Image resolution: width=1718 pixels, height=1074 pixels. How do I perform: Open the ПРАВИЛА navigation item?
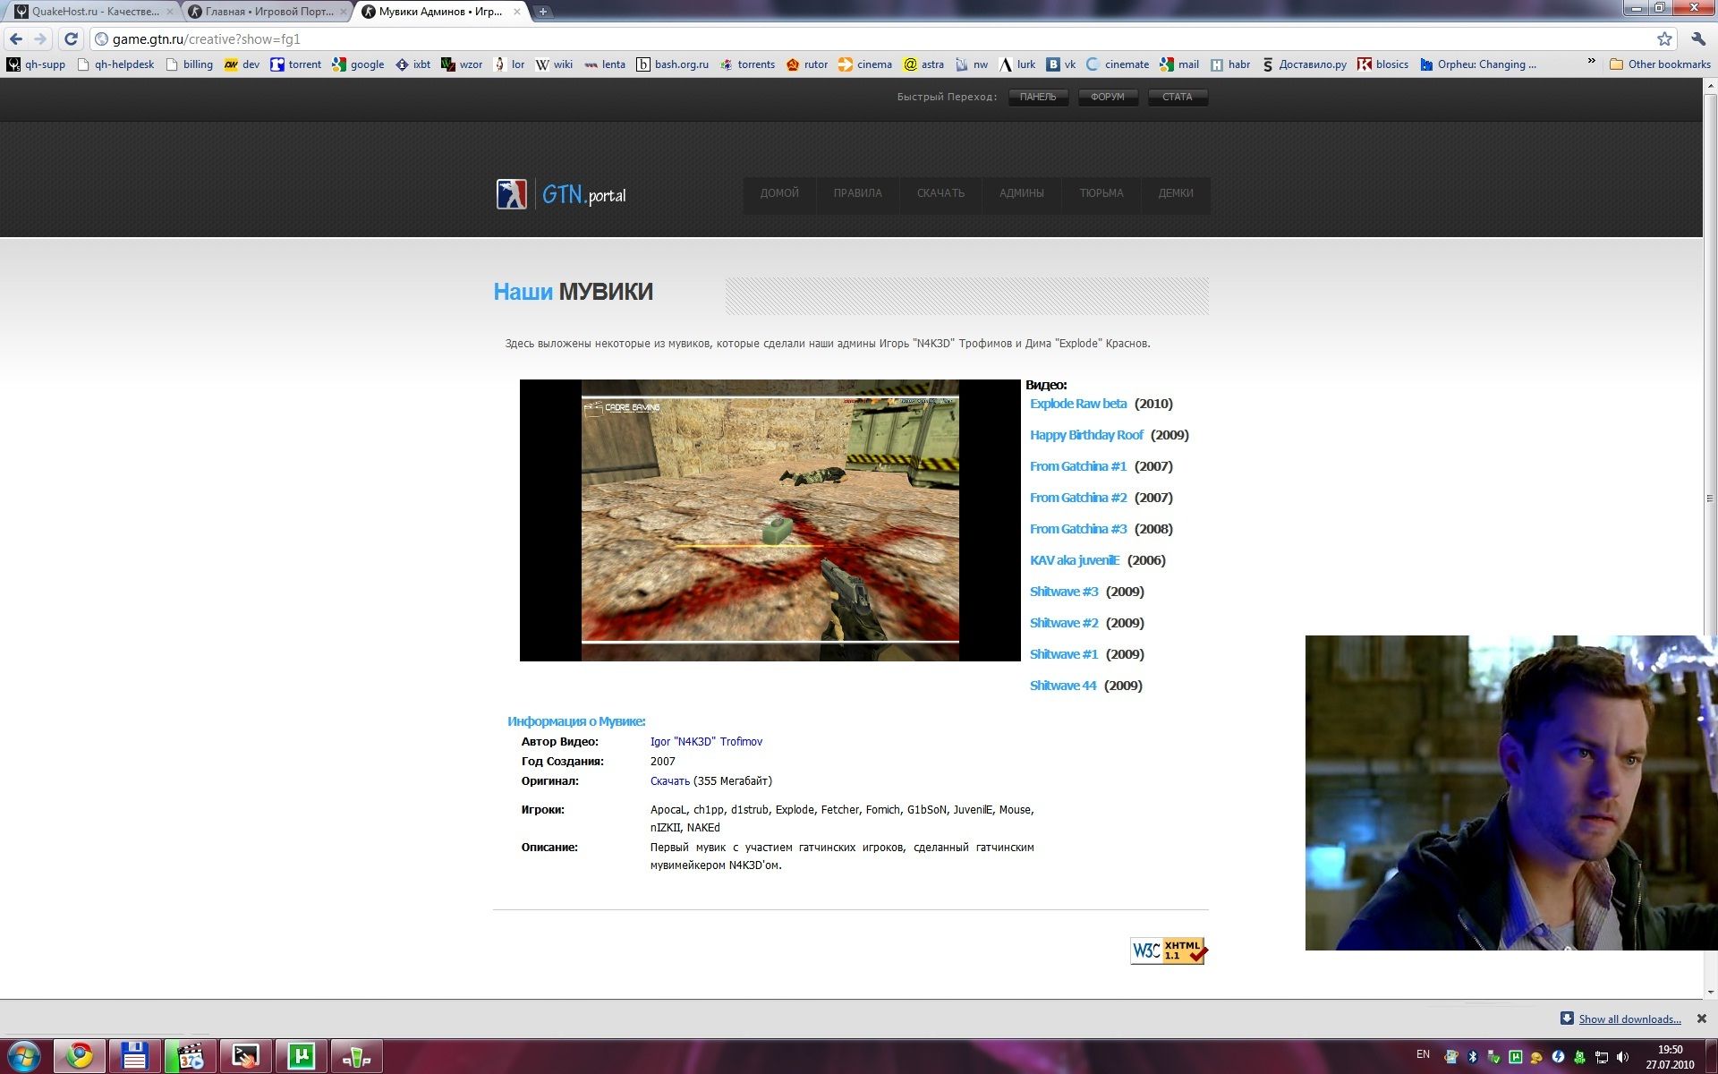857,193
